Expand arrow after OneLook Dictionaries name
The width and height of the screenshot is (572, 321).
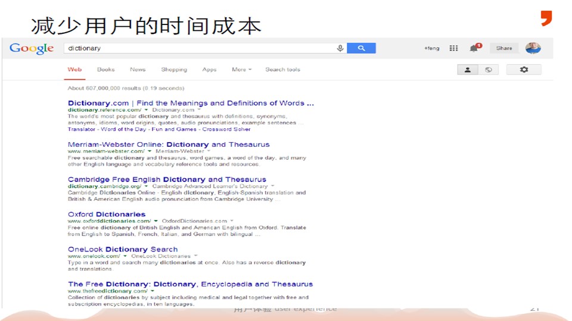tap(196, 256)
